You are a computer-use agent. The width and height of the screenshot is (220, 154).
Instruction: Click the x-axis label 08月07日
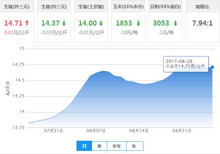[x=96, y=131]
